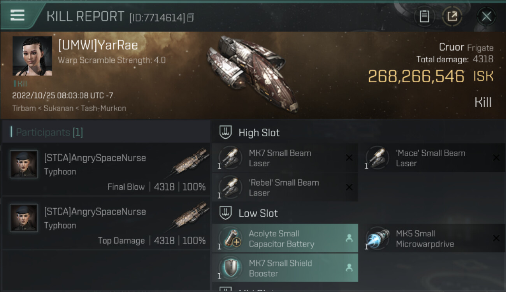Click the 'Mace' Small Beam Laser icon
The image size is (506, 292).
pos(378,158)
